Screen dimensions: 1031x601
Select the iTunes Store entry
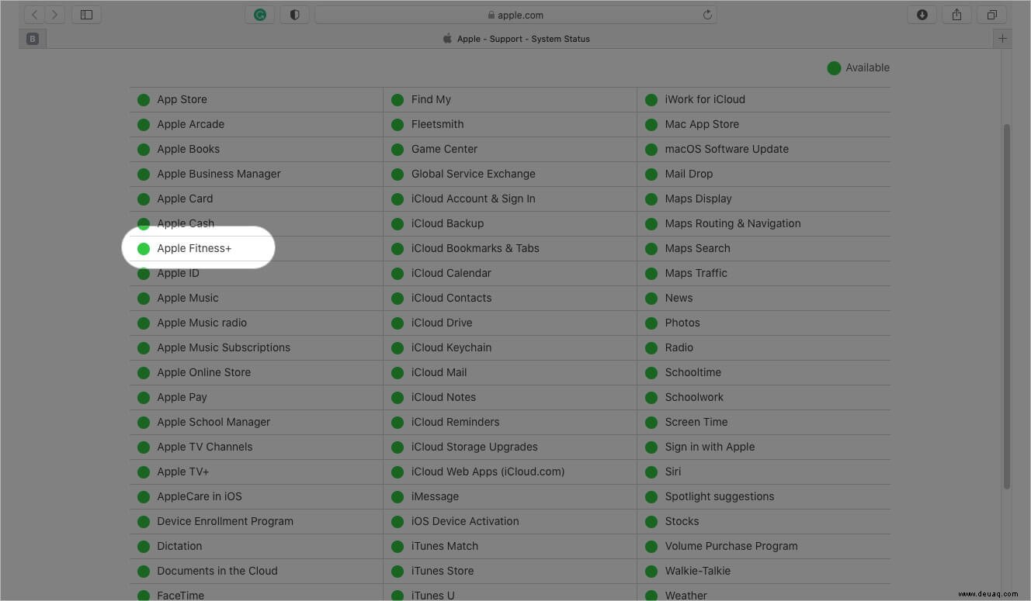coord(443,571)
